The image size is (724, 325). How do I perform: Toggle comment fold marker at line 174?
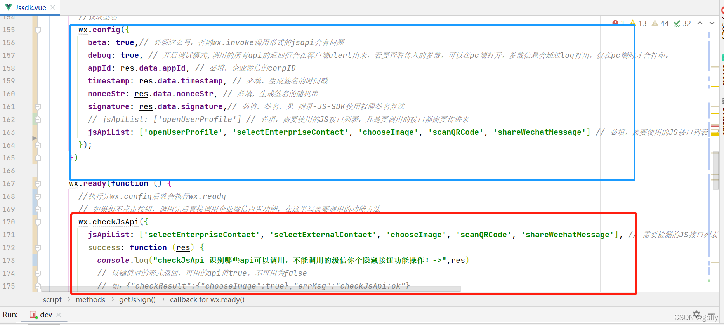coord(38,273)
